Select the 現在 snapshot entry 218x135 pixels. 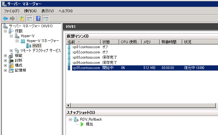(x=89, y=124)
